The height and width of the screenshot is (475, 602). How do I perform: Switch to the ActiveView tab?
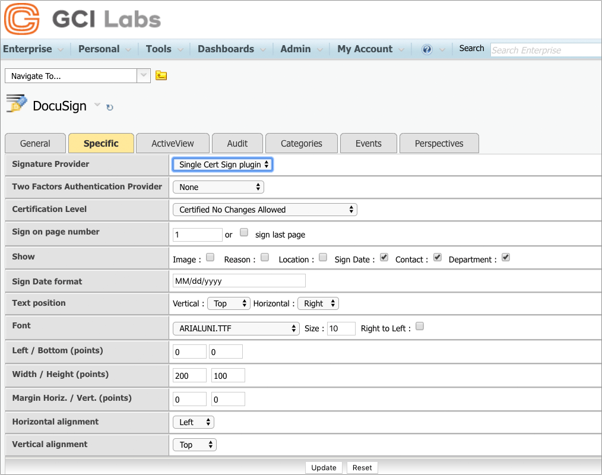[173, 143]
